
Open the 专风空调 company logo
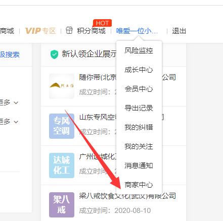pos(62,126)
